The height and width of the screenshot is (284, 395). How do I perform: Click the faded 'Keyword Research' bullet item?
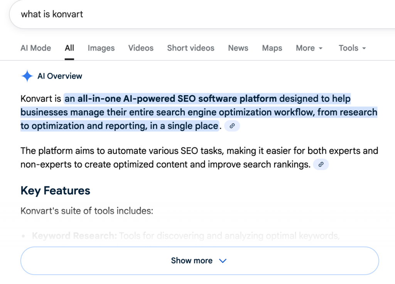74,236
